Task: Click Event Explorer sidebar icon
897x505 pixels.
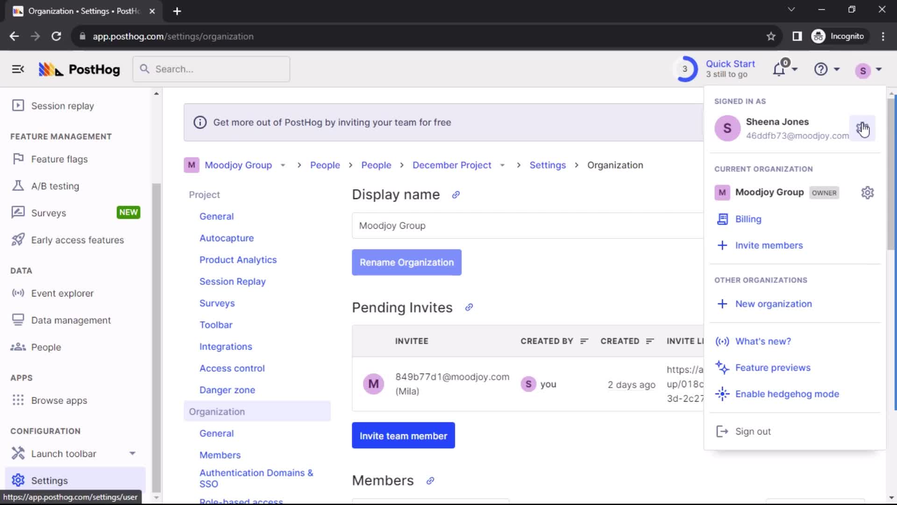Action: click(17, 293)
